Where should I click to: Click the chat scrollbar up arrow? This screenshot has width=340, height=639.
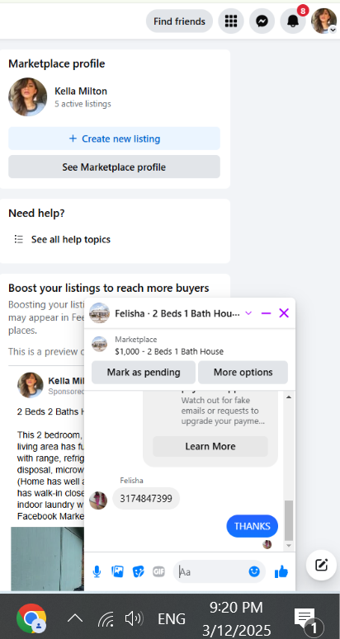[289, 397]
